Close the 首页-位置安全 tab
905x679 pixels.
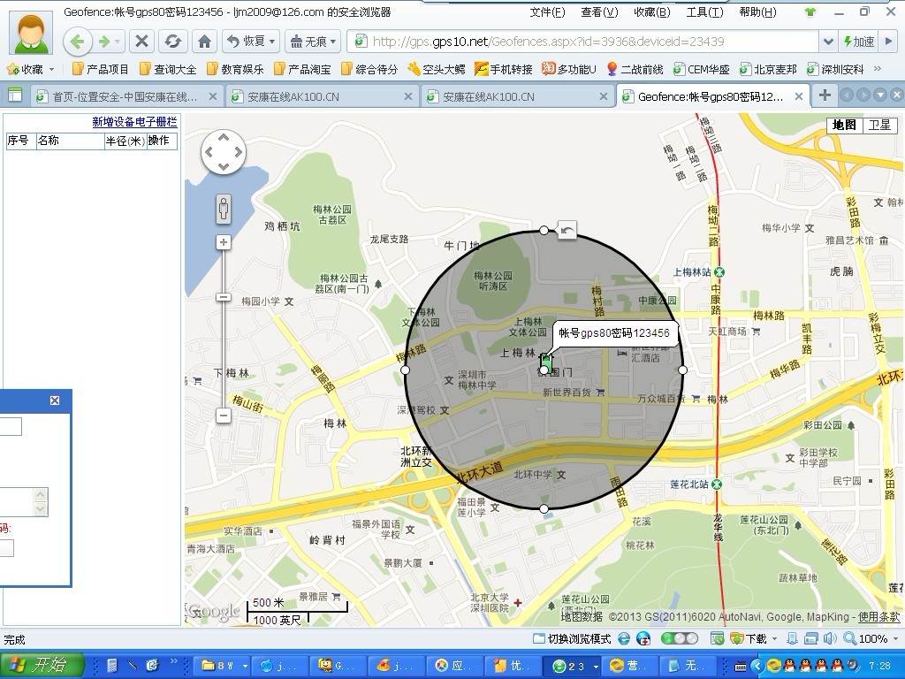(x=212, y=96)
